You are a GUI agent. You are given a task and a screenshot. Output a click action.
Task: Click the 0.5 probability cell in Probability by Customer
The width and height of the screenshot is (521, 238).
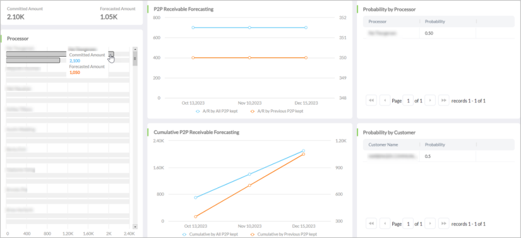click(x=428, y=157)
